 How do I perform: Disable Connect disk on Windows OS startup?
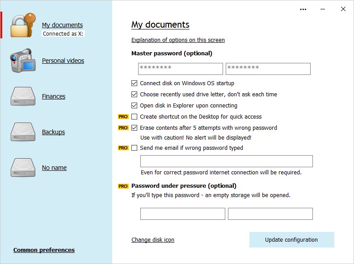(x=135, y=83)
